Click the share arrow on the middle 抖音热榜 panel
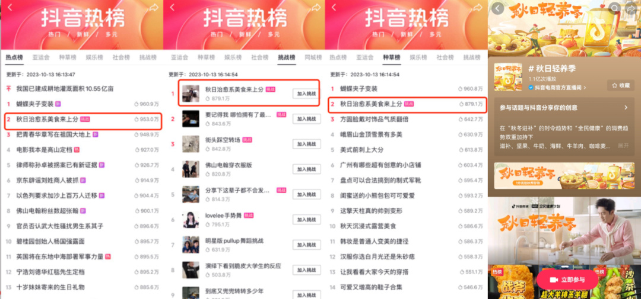The image size is (641, 299). pos(316,7)
